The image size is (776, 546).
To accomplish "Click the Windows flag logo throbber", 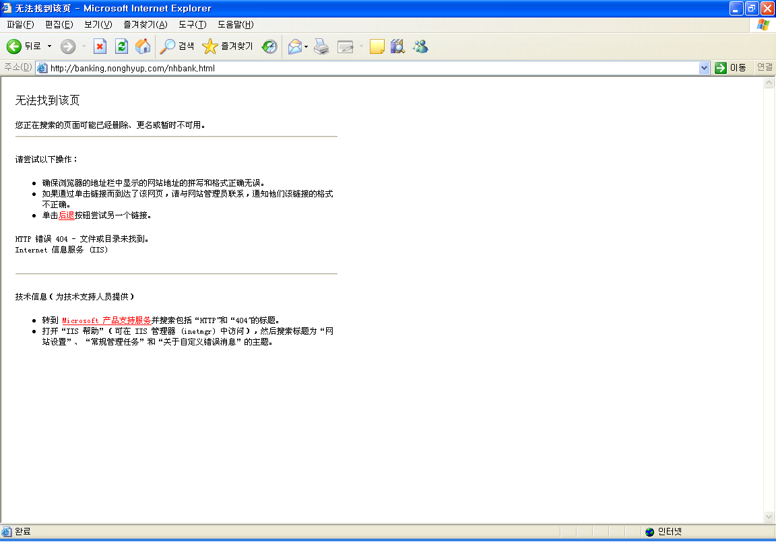I will [x=763, y=25].
